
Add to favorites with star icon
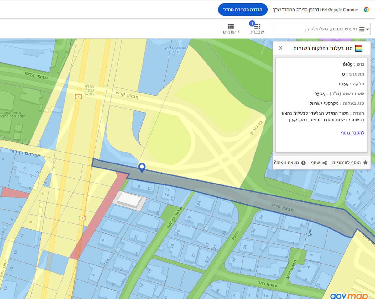pos(365,163)
